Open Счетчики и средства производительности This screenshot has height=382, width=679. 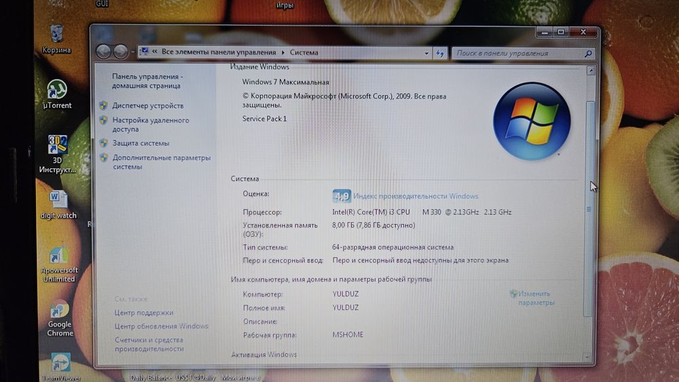tap(149, 345)
